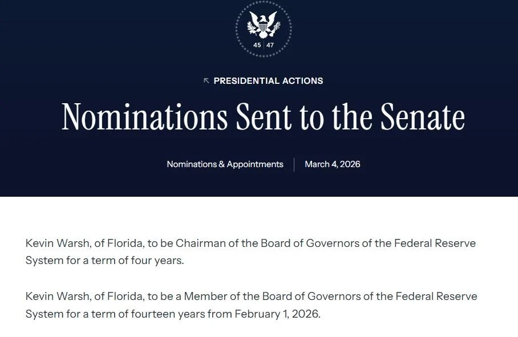Click the word Chairman in the first paragraph
518x337 pixels.
click(x=200, y=243)
